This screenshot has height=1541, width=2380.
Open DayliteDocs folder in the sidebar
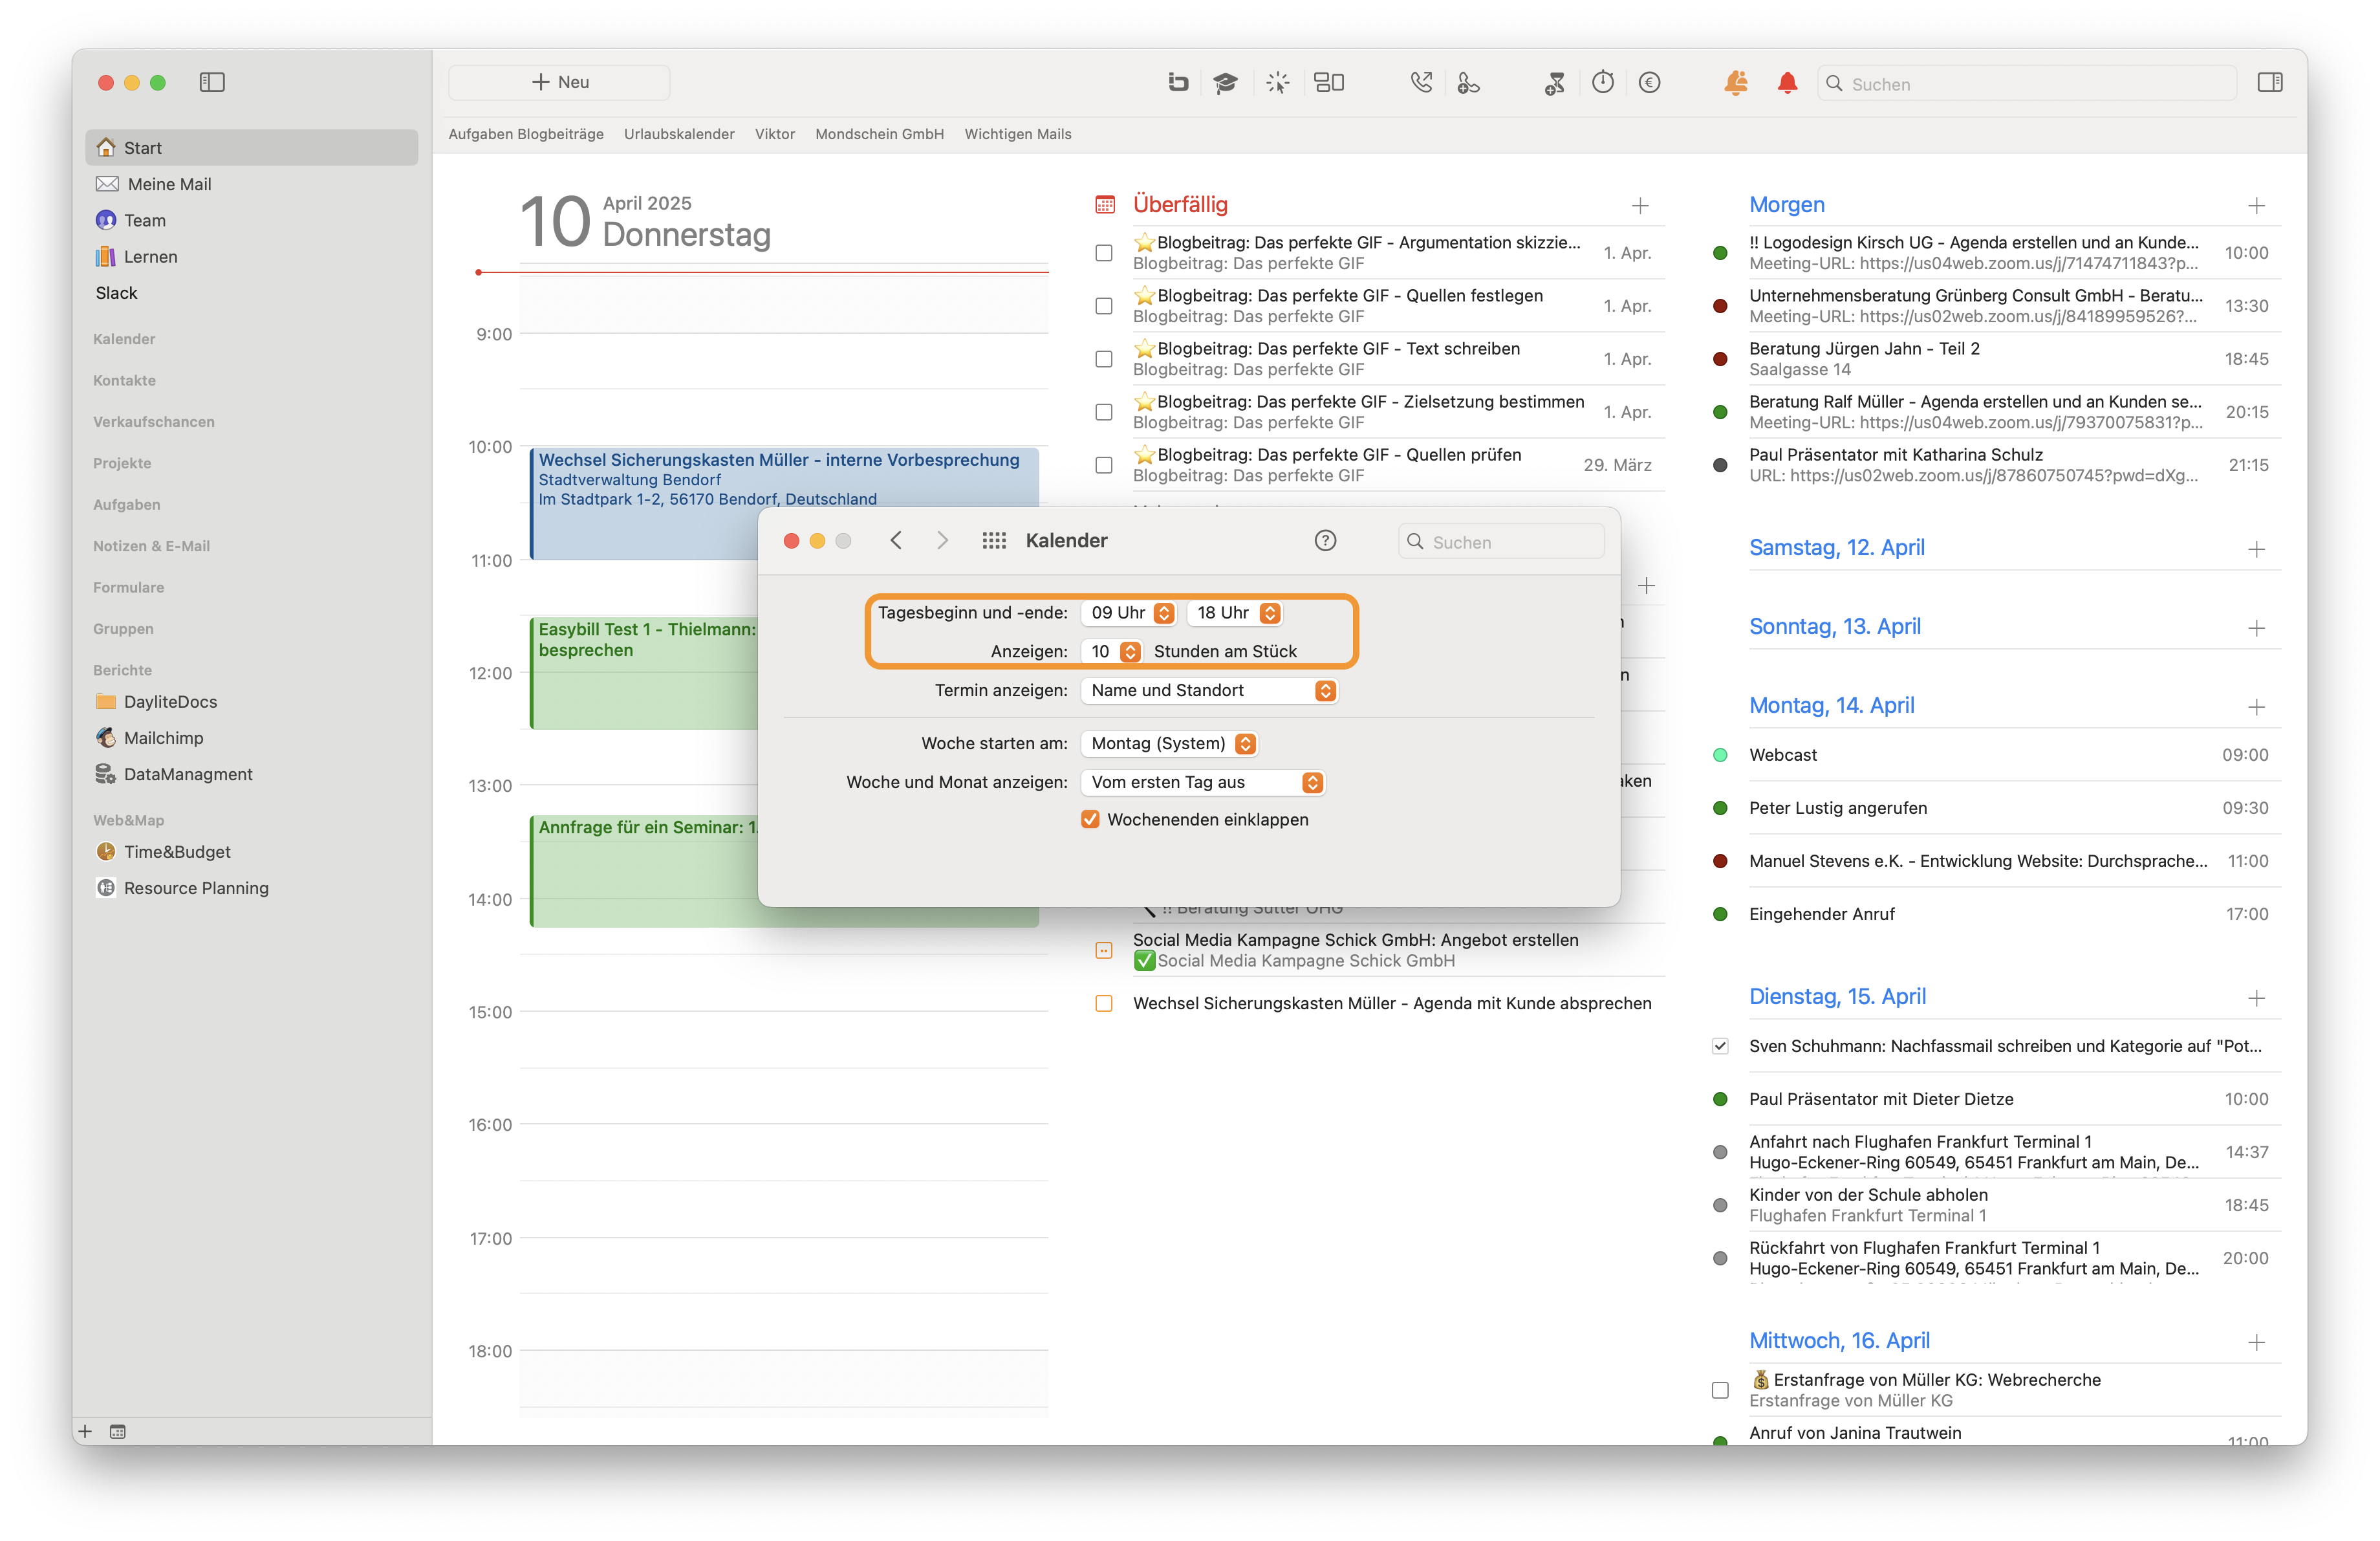pos(252,701)
